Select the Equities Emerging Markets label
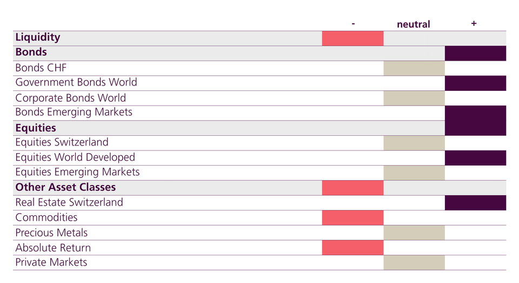The image size is (519, 283). (x=77, y=172)
